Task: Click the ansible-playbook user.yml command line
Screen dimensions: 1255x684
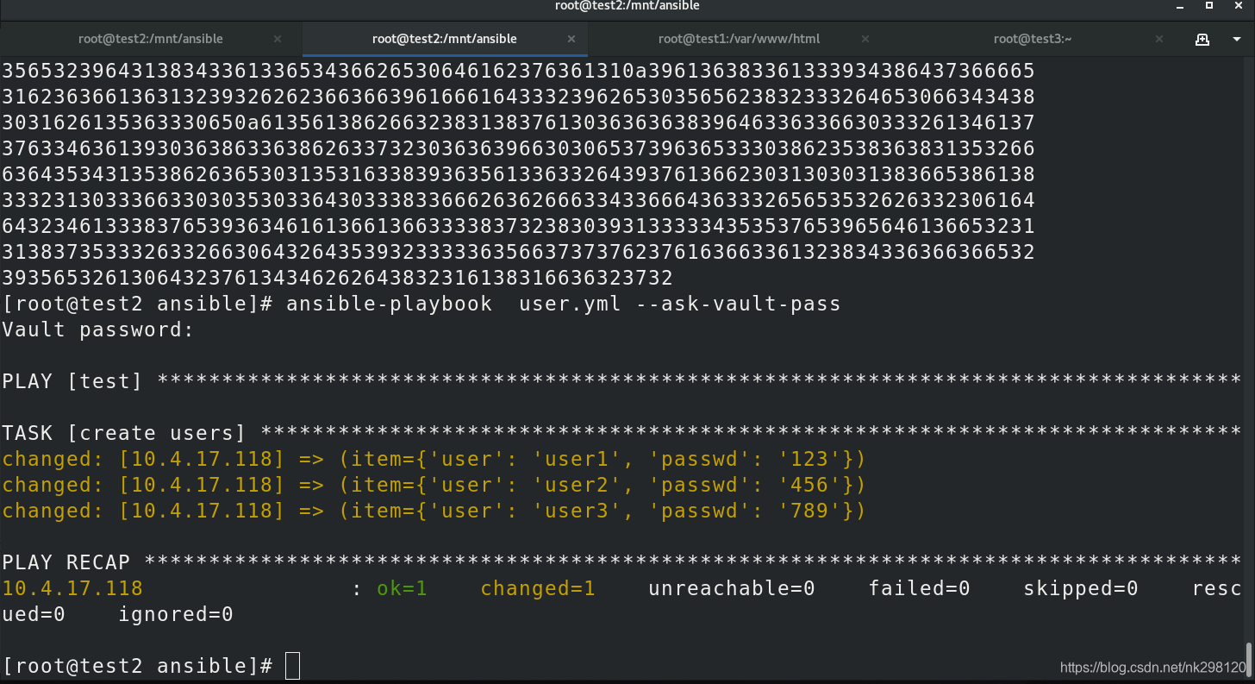Action: pyautogui.click(x=421, y=304)
